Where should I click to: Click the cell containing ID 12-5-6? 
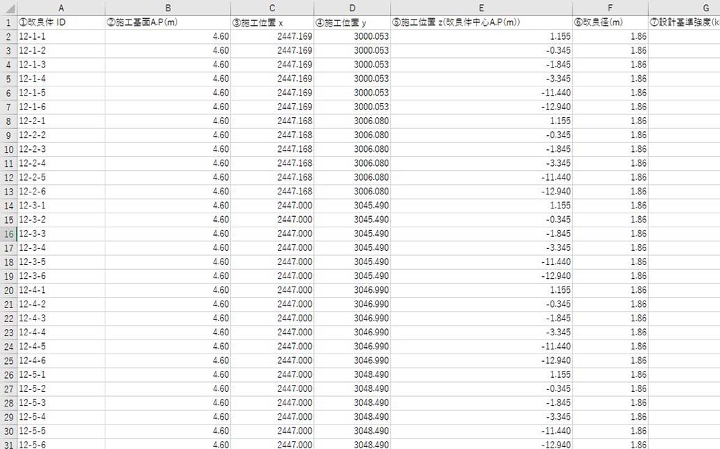tap(61, 444)
